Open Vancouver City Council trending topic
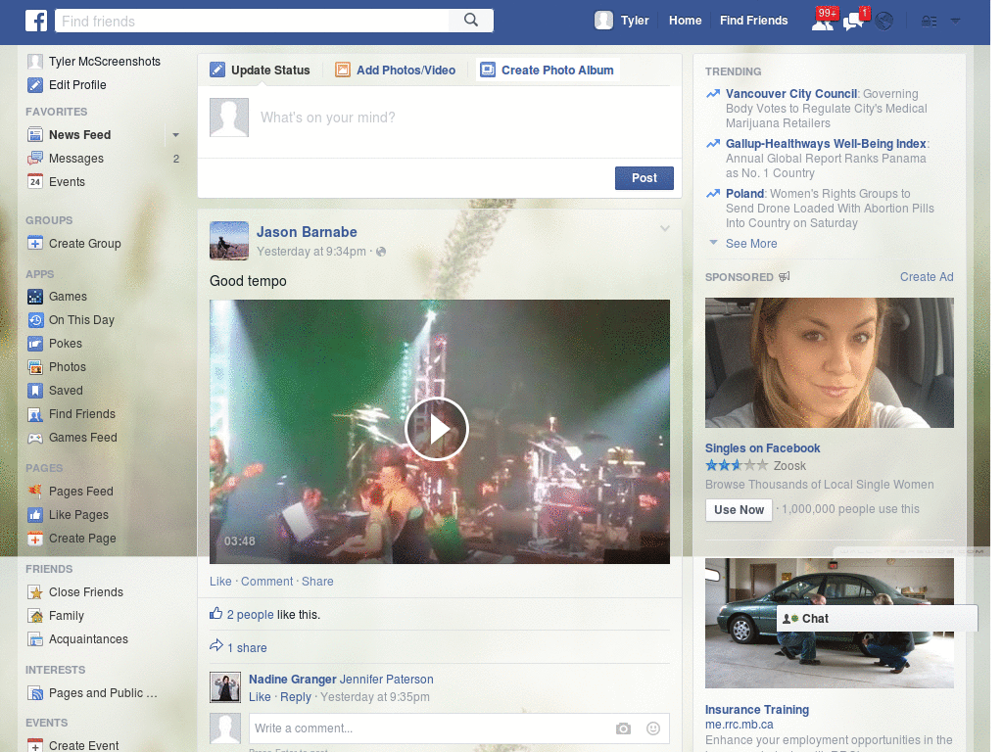Viewport: 1003px width, 752px height. point(791,94)
